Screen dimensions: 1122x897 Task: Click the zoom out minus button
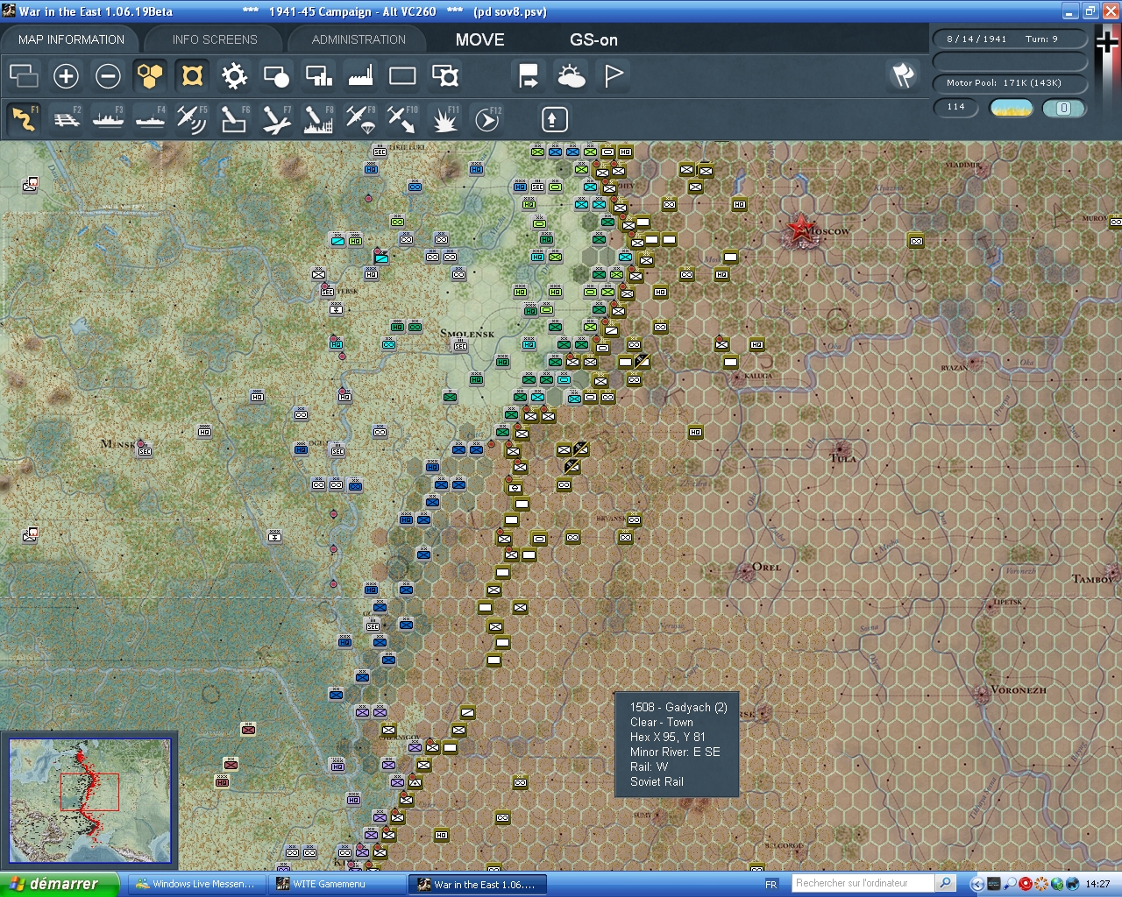[x=108, y=76]
